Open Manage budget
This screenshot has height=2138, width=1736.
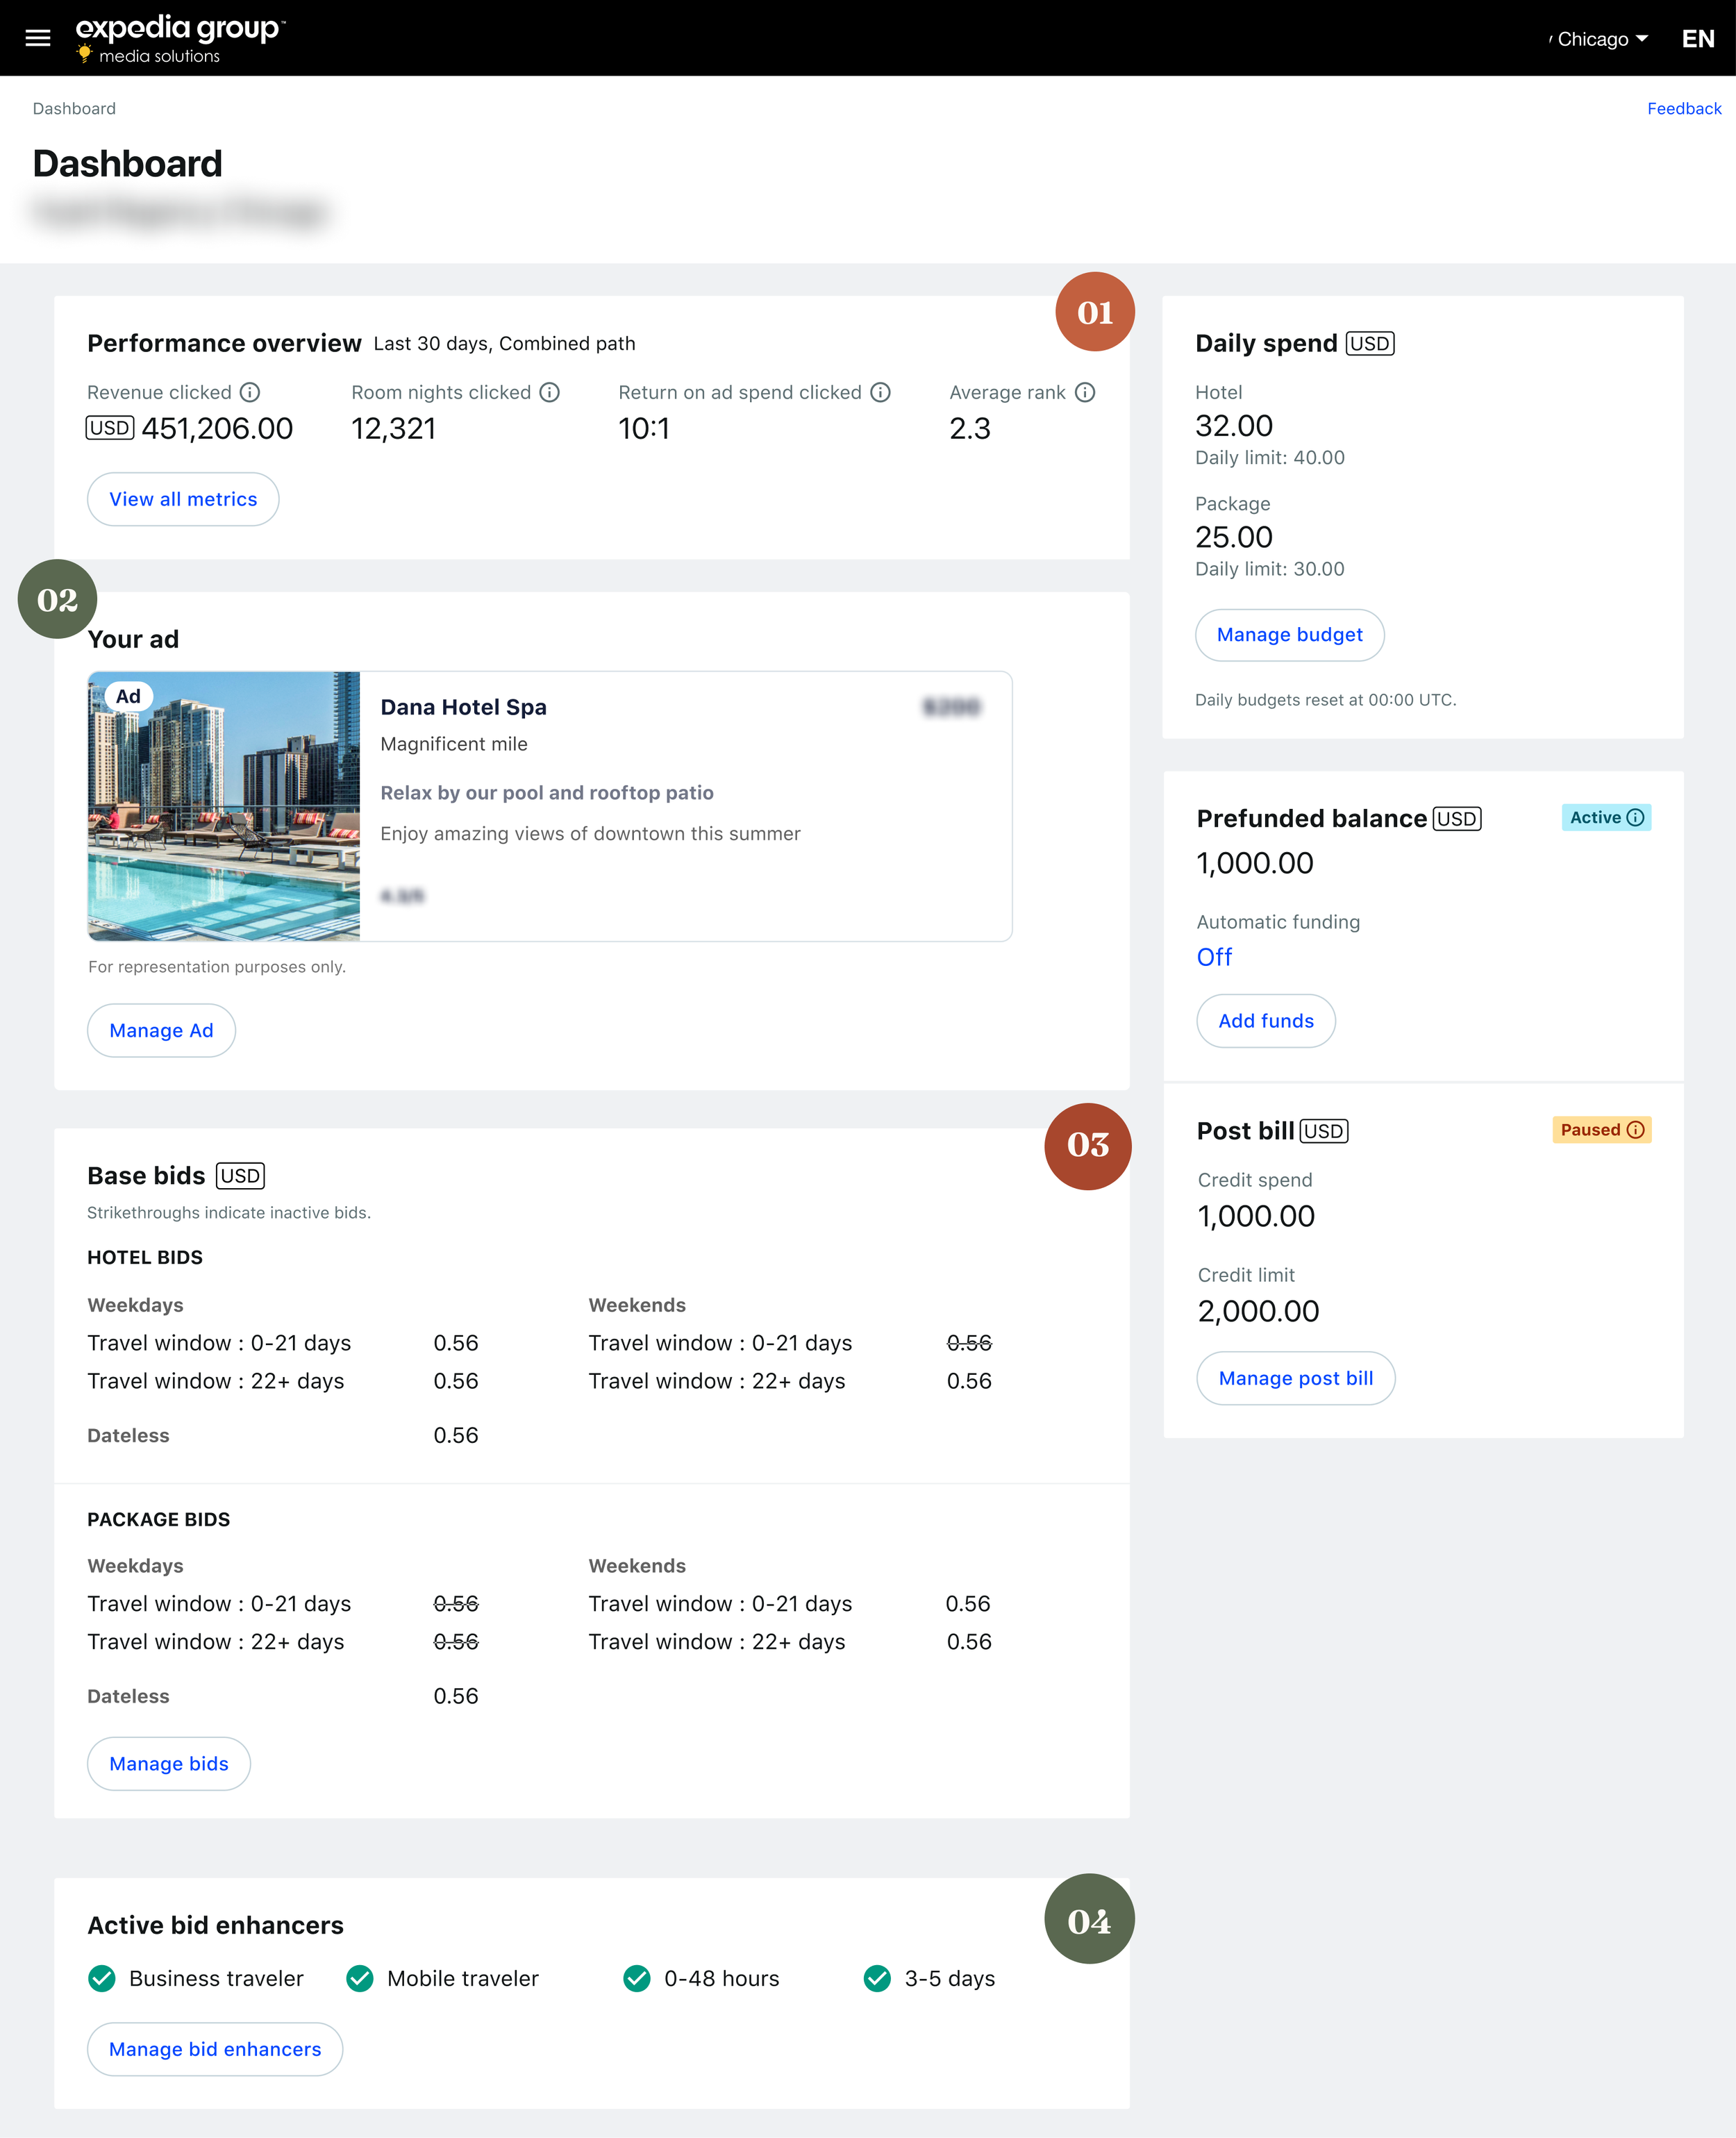[x=1289, y=635]
